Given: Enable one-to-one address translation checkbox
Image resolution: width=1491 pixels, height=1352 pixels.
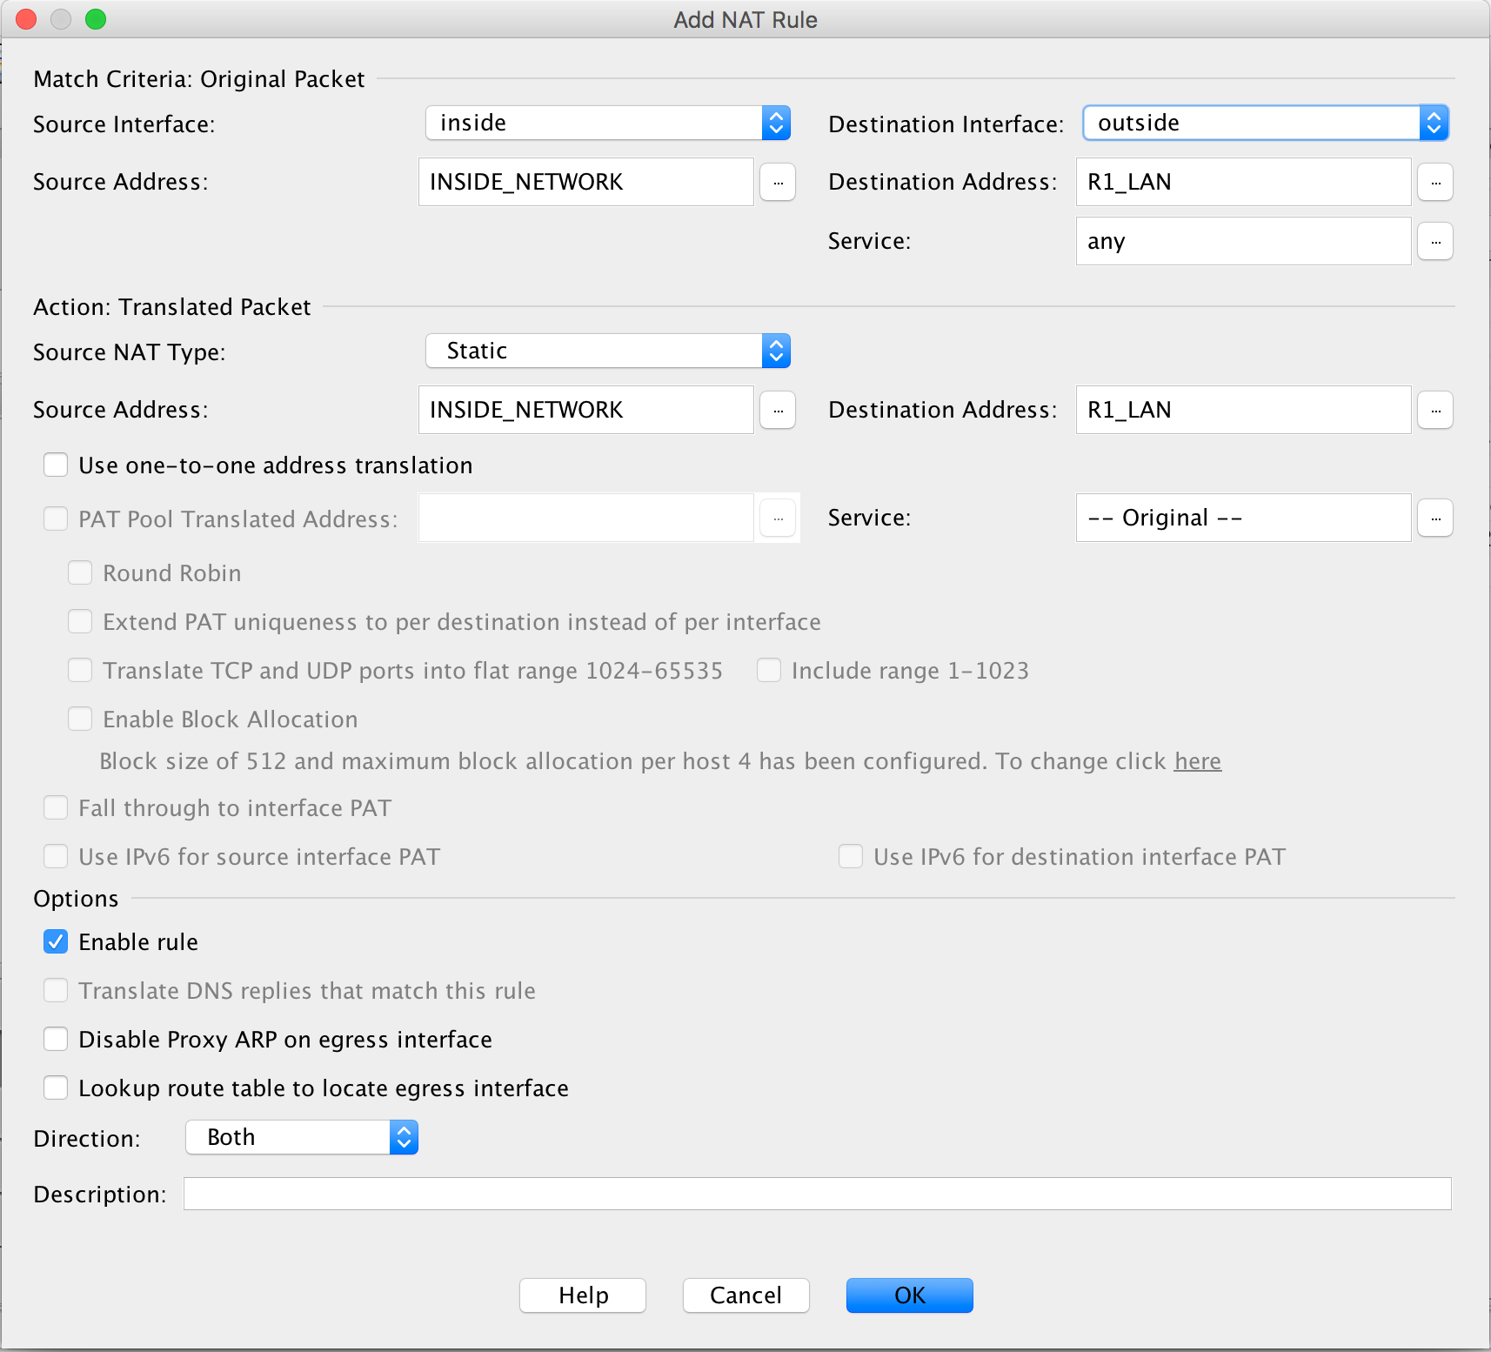Looking at the screenshot, I should click(x=57, y=465).
